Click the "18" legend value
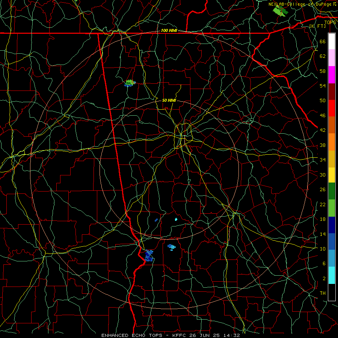The width and height of the screenshot is (338, 338). [323, 219]
